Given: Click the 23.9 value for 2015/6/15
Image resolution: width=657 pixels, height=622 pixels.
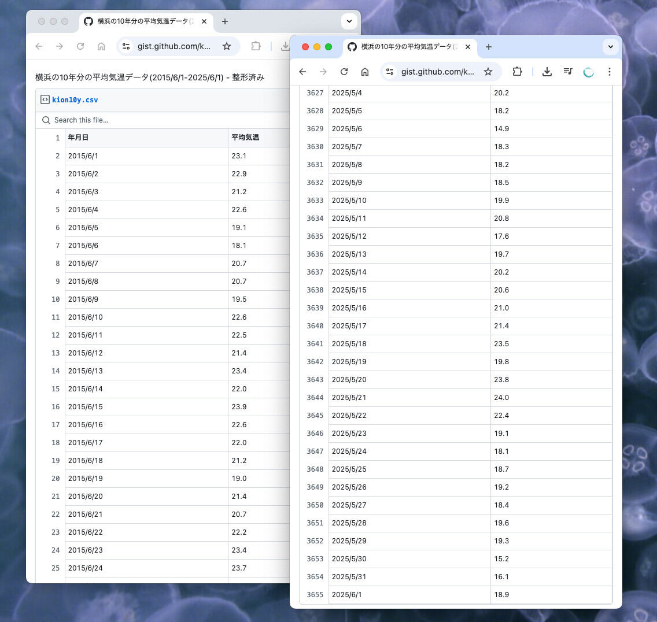Looking at the screenshot, I should click(239, 407).
